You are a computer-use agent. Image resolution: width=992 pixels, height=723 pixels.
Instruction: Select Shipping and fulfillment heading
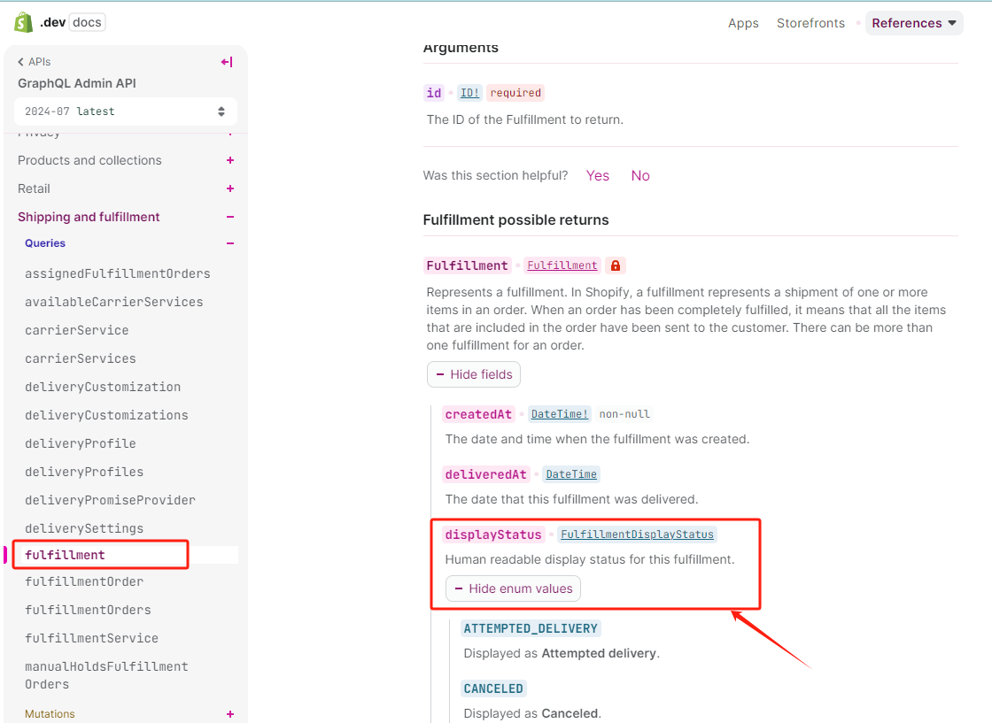coord(89,217)
